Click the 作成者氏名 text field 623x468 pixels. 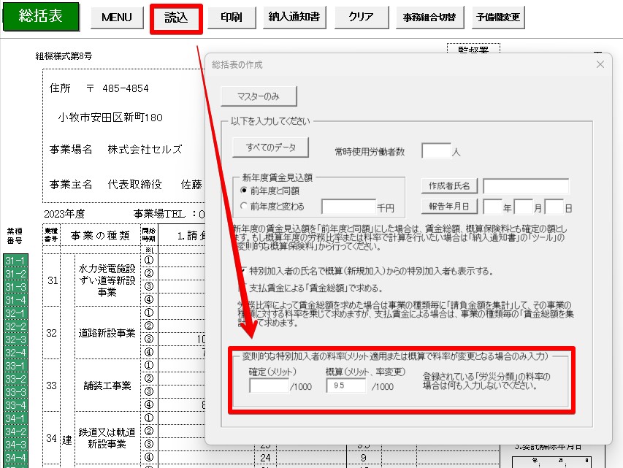[x=526, y=186]
